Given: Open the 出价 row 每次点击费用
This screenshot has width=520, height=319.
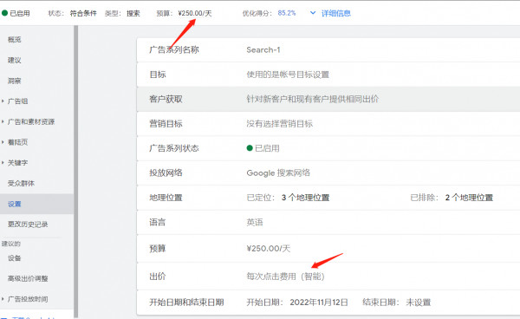Looking at the screenshot, I should pyautogui.click(x=328, y=277).
